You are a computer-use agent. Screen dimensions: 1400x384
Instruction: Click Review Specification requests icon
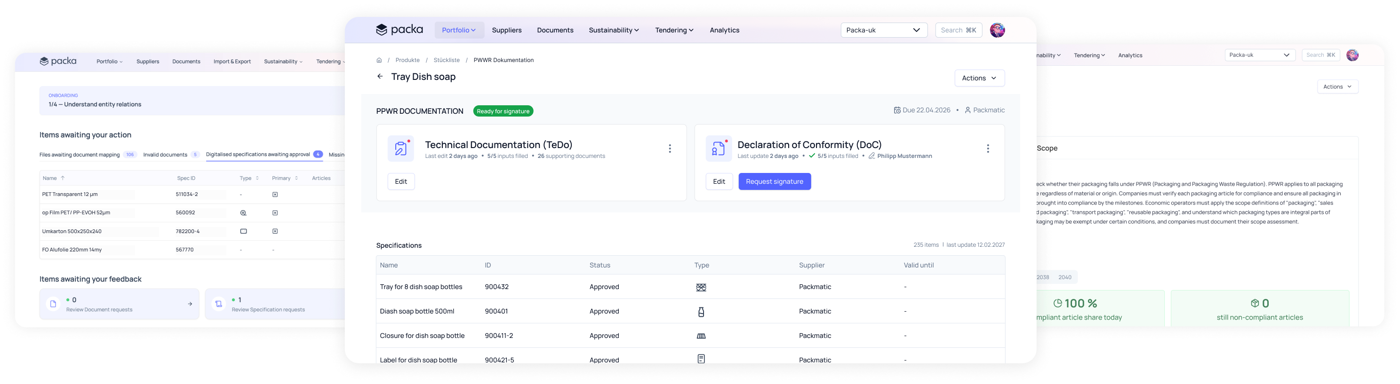coord(218,304)
